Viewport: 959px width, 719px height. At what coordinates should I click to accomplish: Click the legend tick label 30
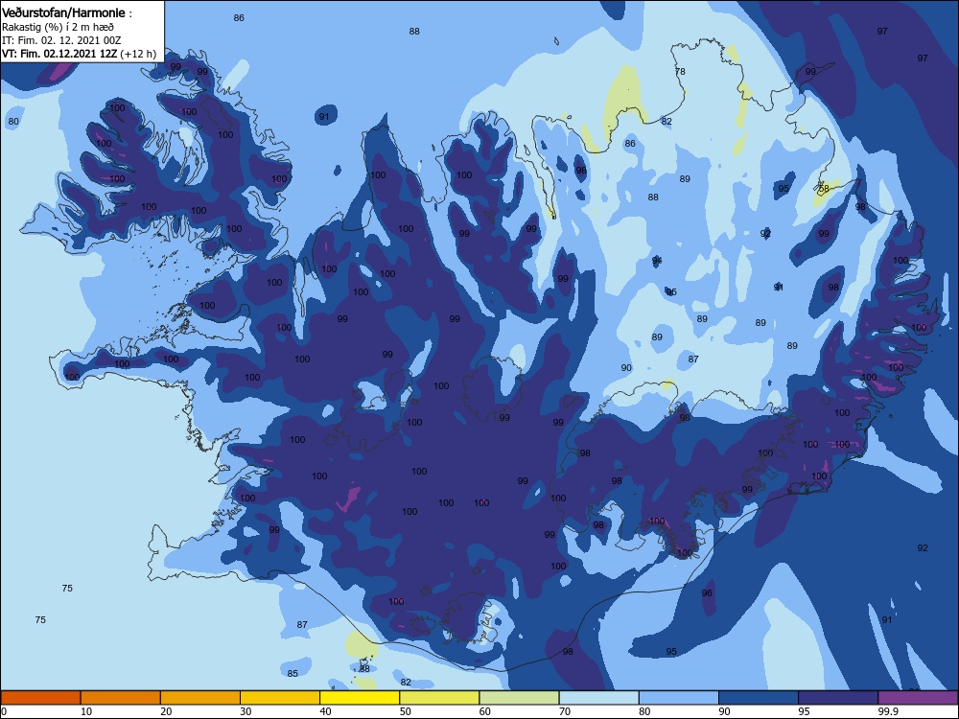tap(246, 711)
